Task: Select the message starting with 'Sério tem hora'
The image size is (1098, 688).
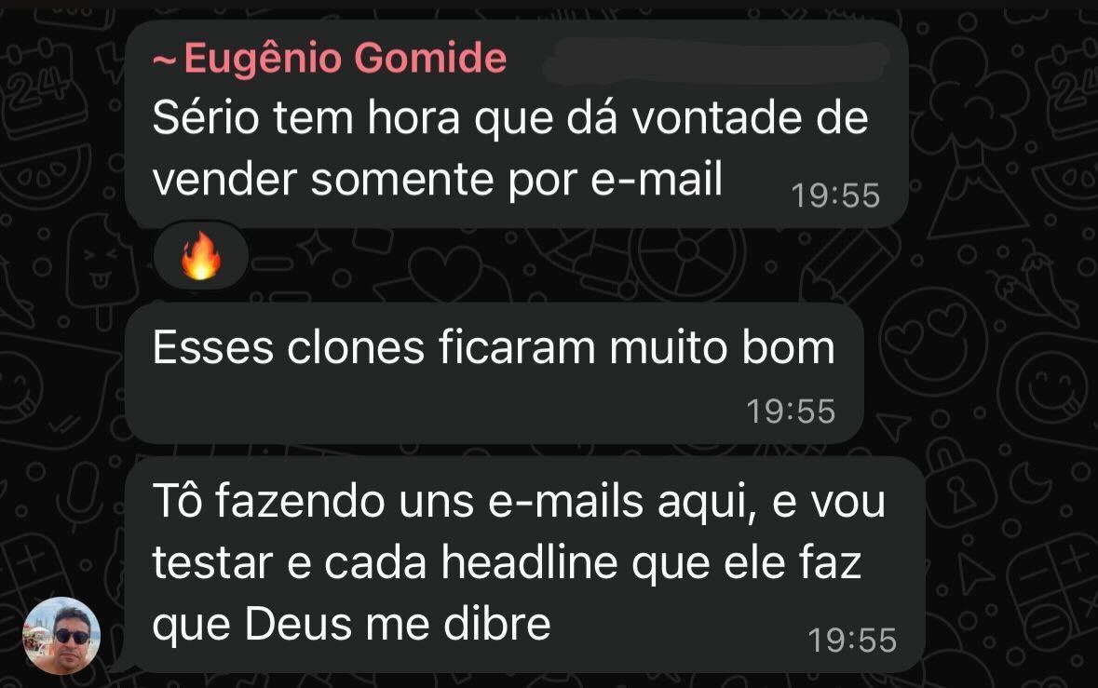Action: [517, 124]
